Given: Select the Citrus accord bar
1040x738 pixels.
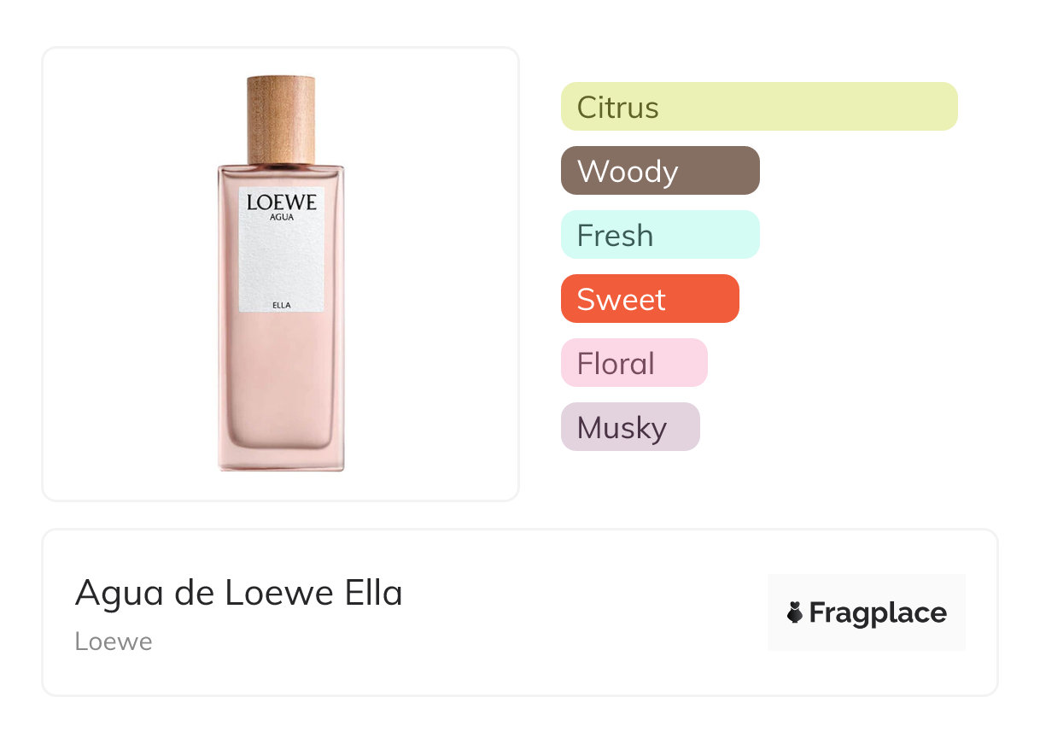Looking at the screenshot, I should pyautogui.click(x=758, y=107).
